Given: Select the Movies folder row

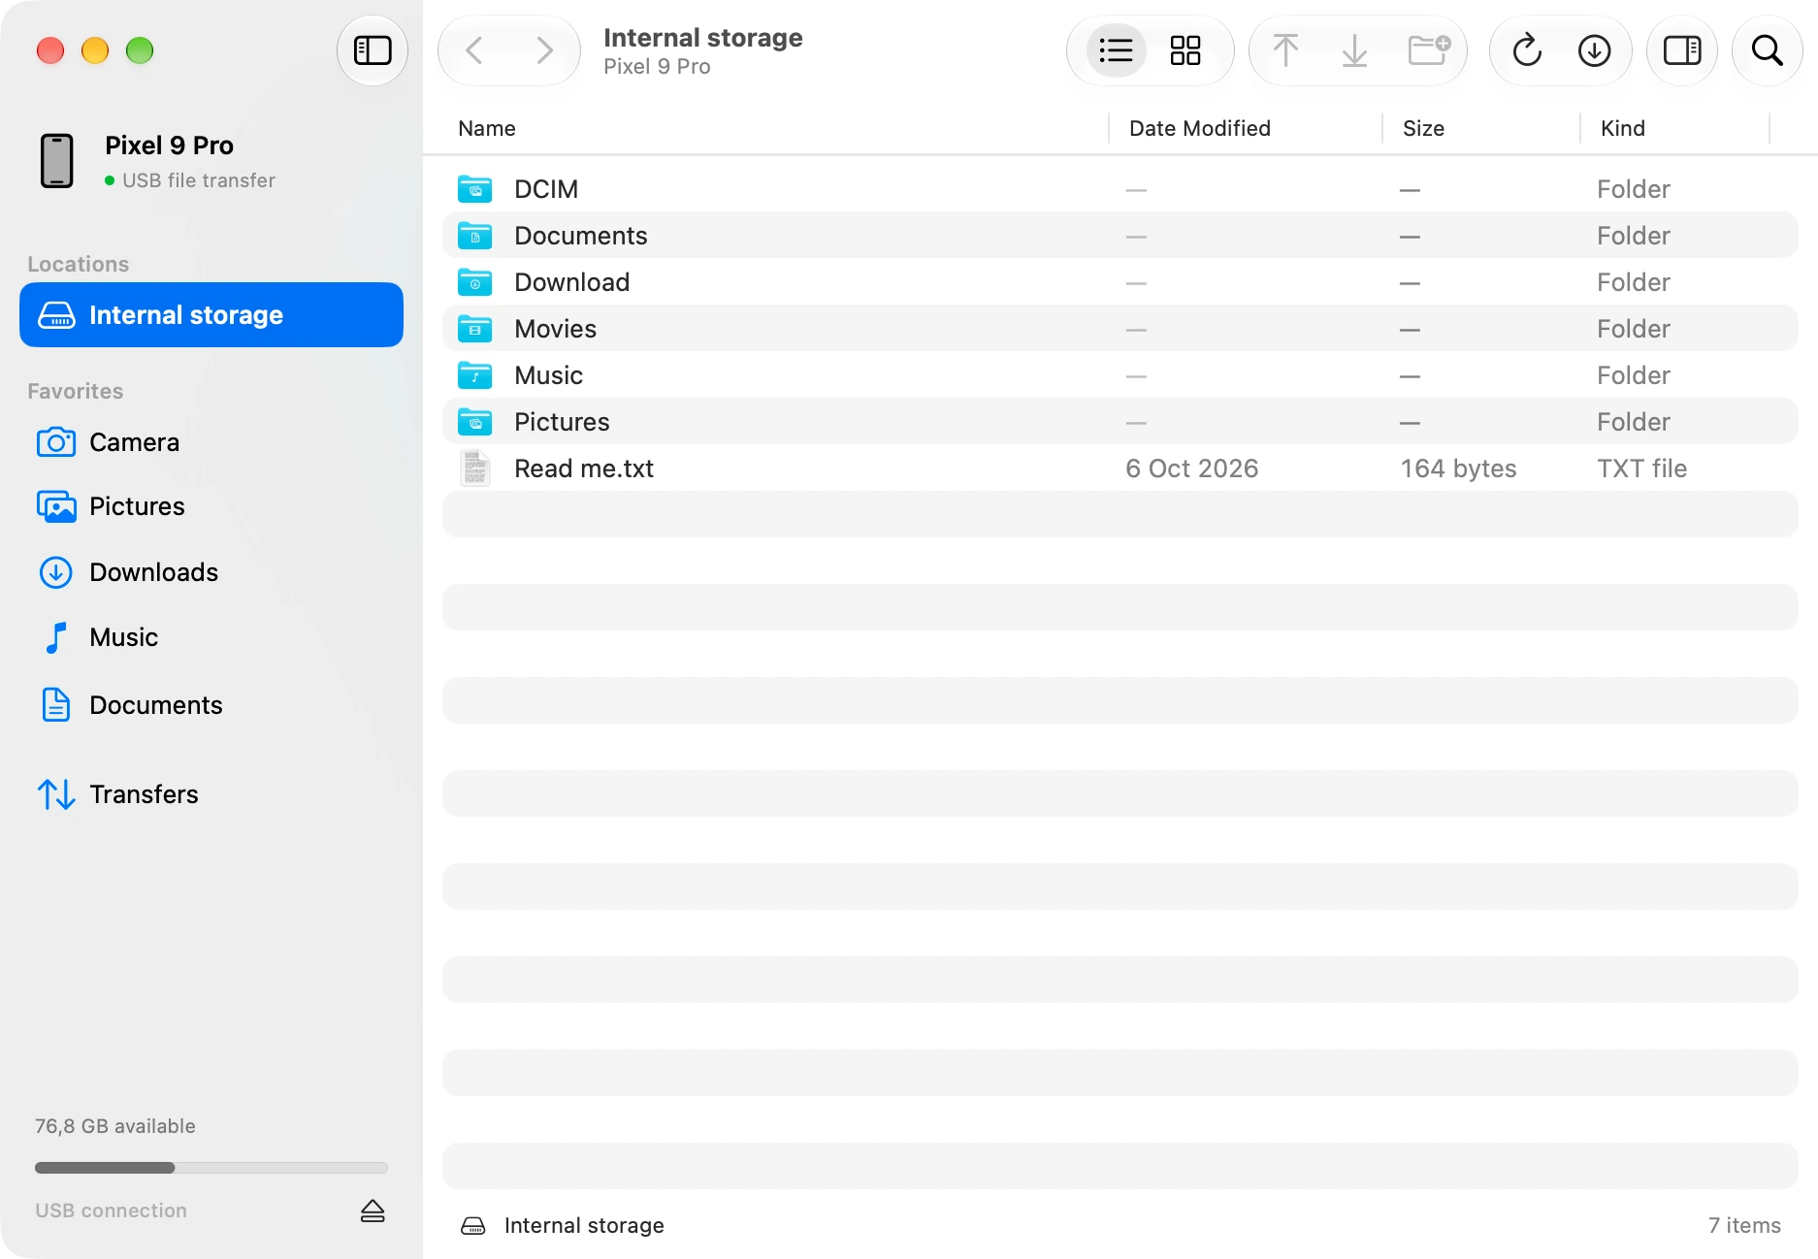Looking at the screenshot, I should click(x=1120, y=329).
